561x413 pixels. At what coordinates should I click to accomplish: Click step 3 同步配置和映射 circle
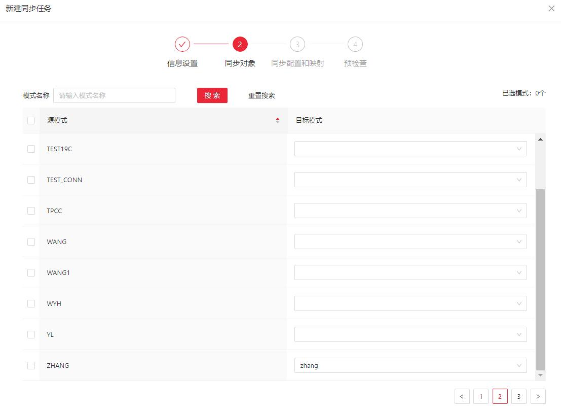[297, 45]
